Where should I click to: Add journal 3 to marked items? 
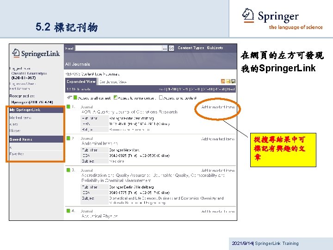pos(218,170)
